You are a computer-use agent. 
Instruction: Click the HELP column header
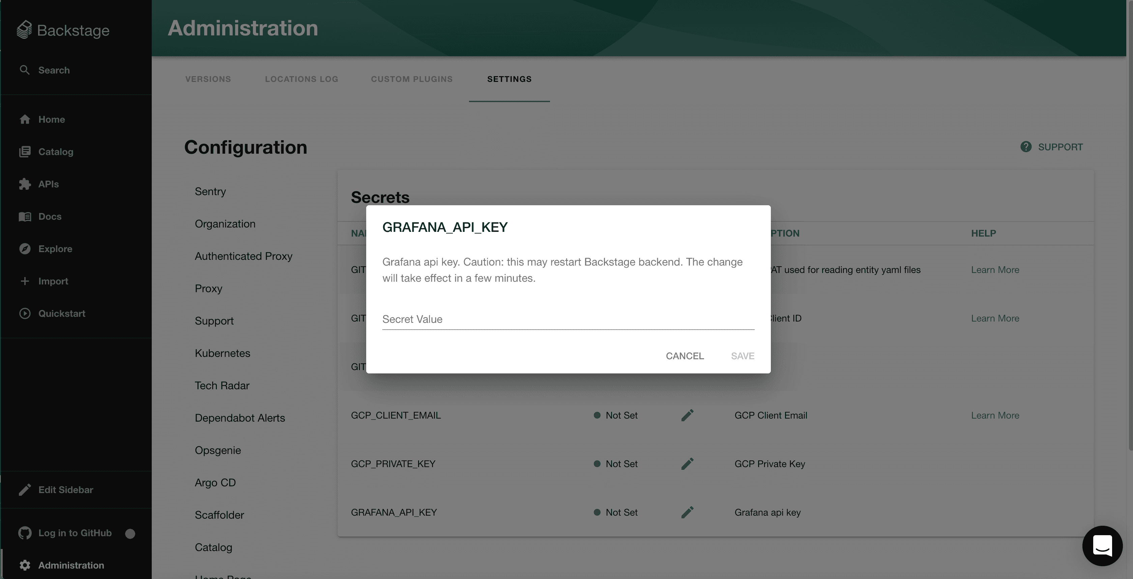[x=984, y=234]
